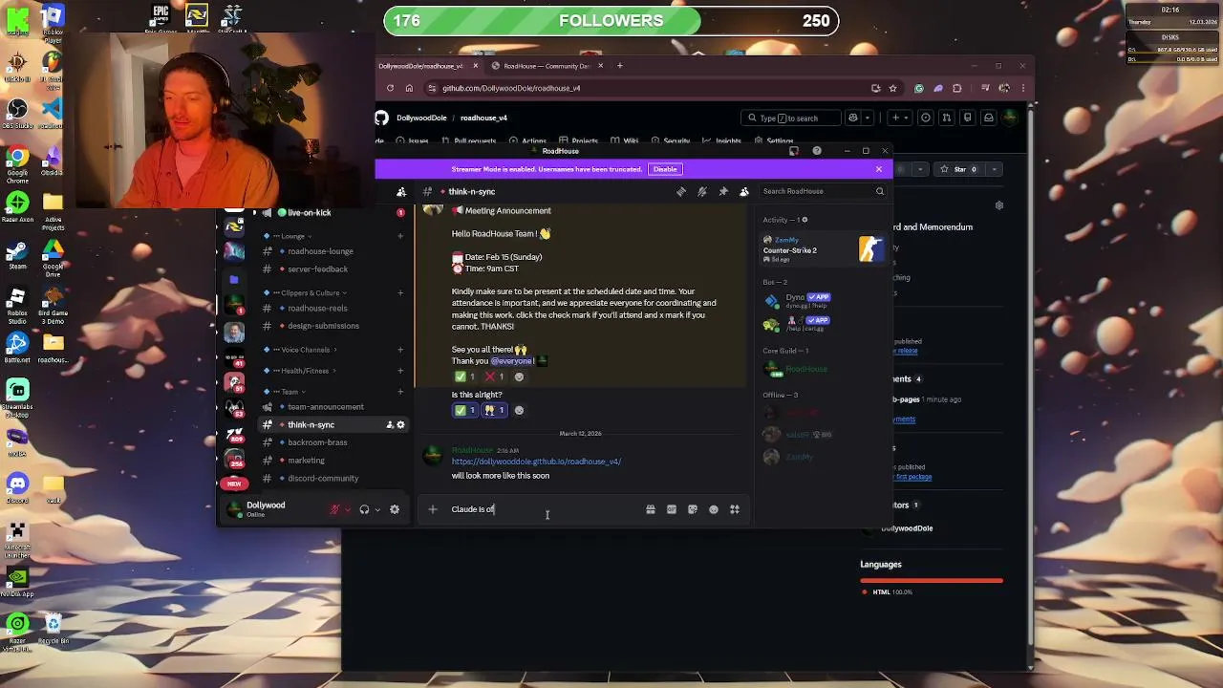1223x688 pixels.
Task: Toggle check mark reaction on meeting announcement
Action: (465, 376)
